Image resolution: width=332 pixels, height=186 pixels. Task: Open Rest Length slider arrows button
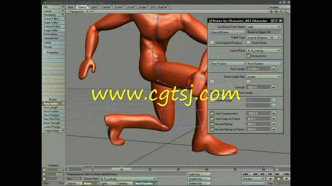tap(274, 69)
